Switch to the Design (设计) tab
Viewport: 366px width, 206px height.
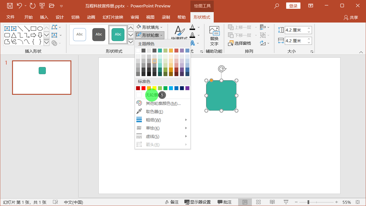point(60,17)
